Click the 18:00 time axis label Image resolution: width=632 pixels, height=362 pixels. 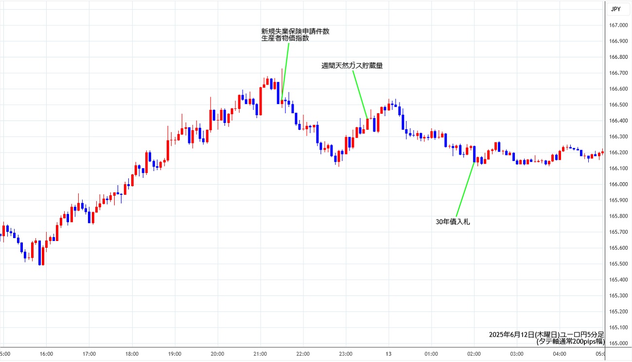[132, 354]
